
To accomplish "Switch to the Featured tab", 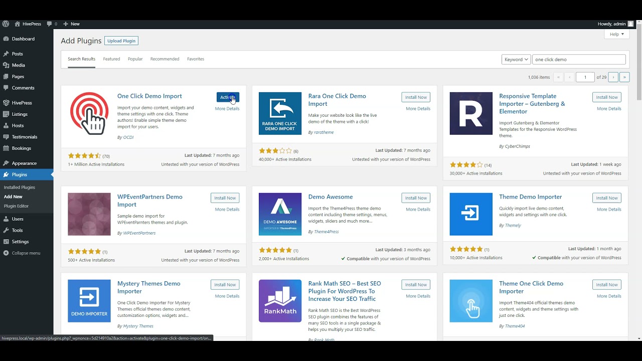I will (x=111, y=59).
